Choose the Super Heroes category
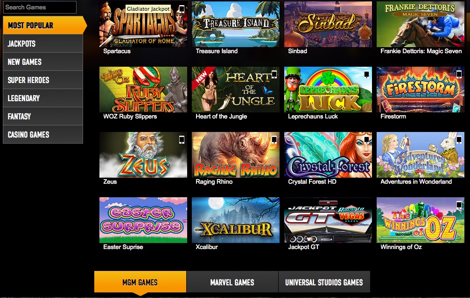470x298 pixels. pyautogui.click(x=43, y=80)
